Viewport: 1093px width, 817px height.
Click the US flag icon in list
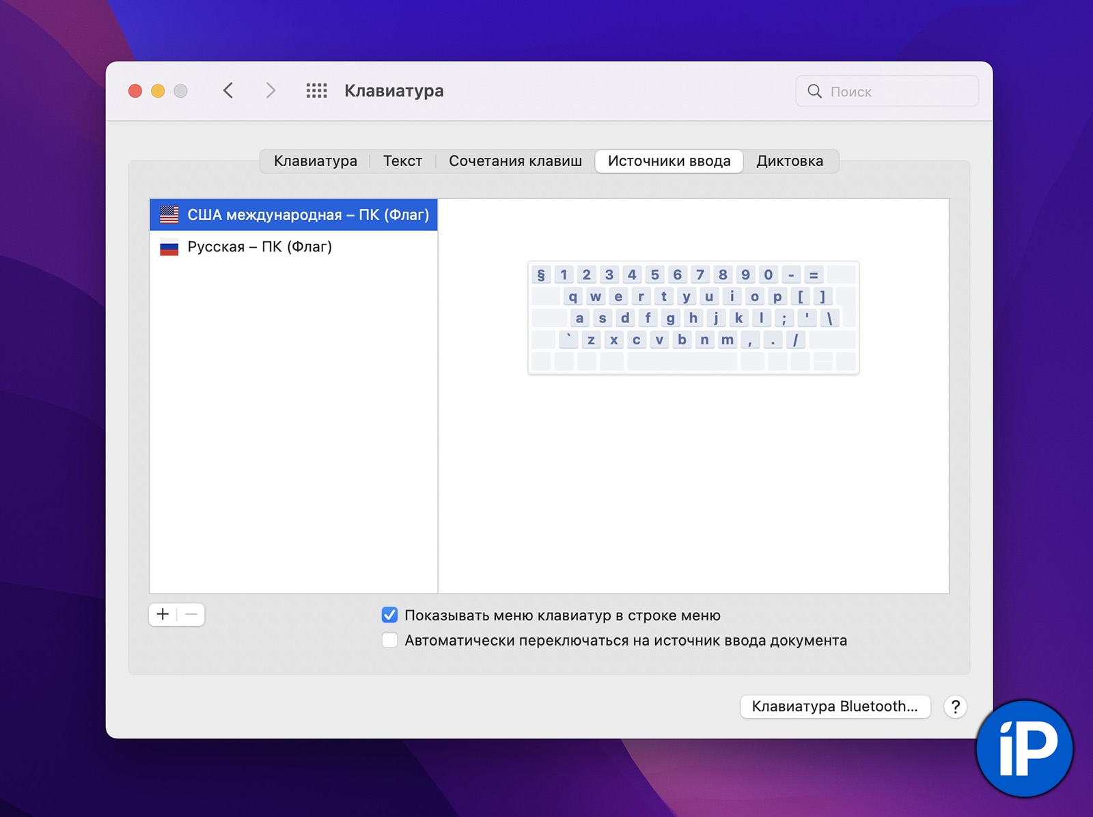click(x=169, y=214)
